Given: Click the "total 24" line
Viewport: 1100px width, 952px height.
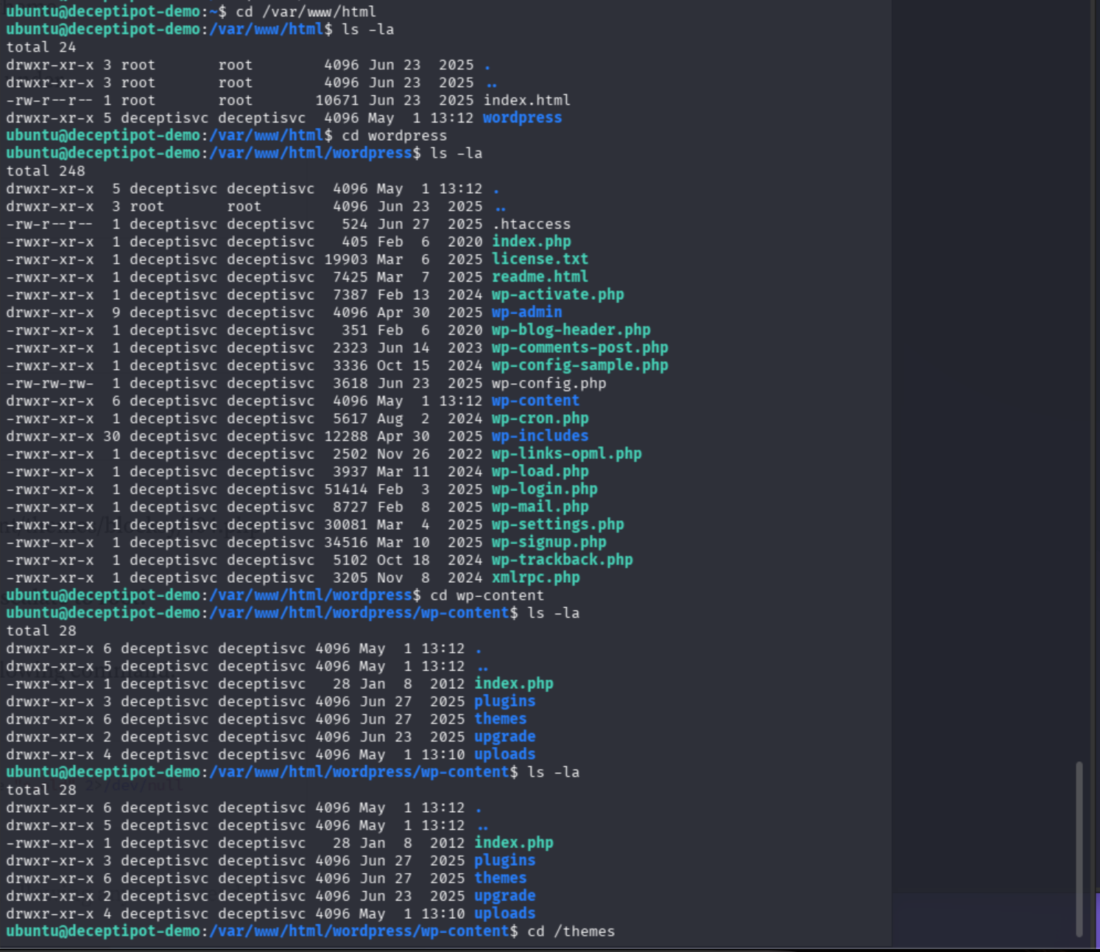Looking at the screenshot, I should (x=41, y=47).
